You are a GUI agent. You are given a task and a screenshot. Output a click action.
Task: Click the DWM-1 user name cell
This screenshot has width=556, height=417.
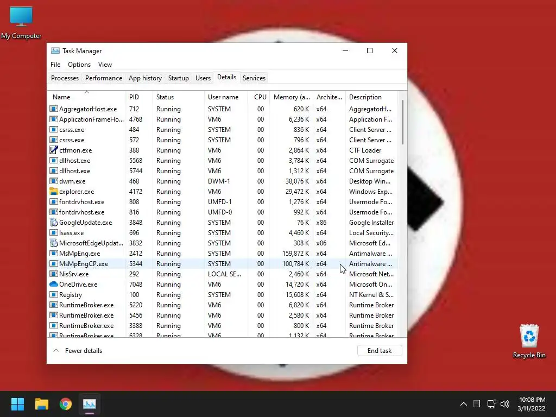[x=219, y=181]
